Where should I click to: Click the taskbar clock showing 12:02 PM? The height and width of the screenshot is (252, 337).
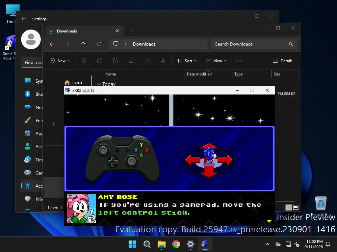314,244
